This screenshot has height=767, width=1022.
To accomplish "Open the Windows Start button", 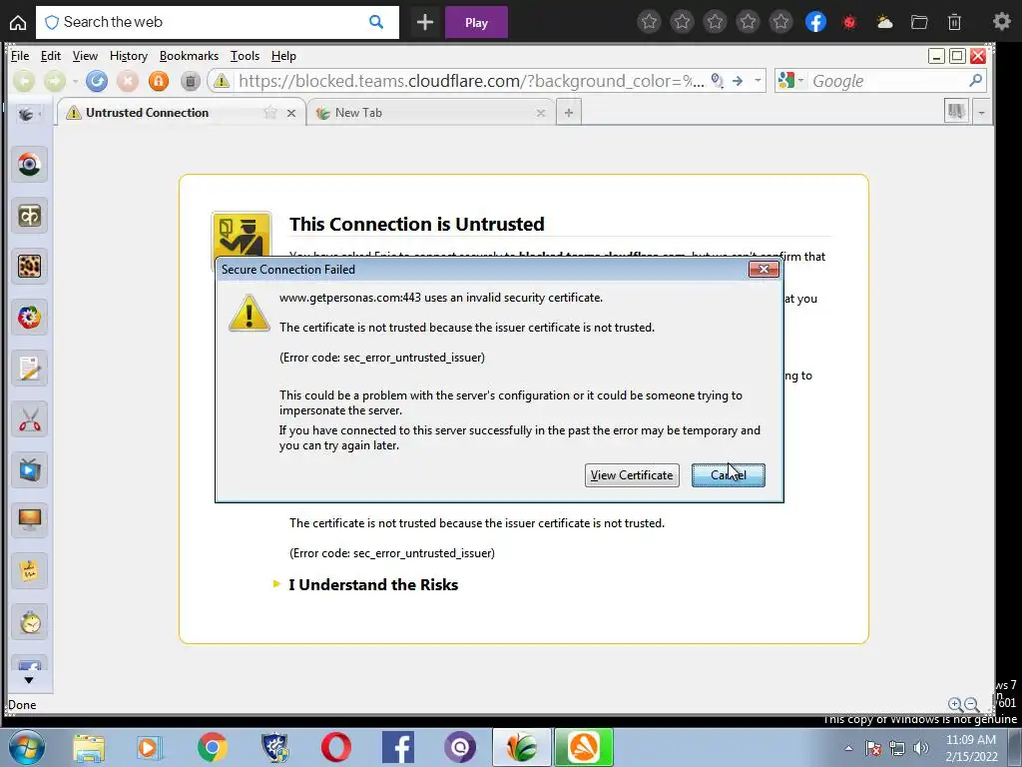I will click(26, 747).
